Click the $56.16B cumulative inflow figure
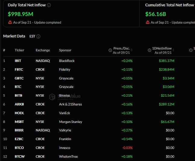 click(156, 14)
